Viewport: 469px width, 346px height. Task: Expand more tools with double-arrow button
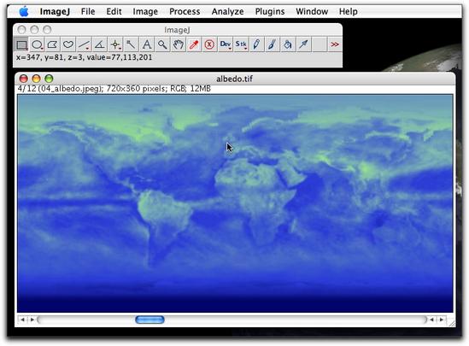pyautogui.click(x=334, y=45)
